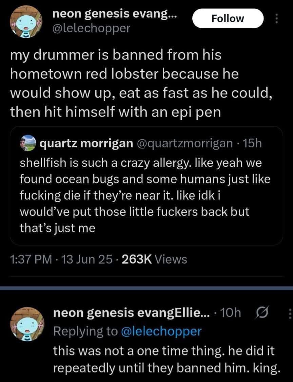The width and height of the screenshot is (293, 382).
Task: Open the "quartz morrigan" display name
Action: click(86, 145)
